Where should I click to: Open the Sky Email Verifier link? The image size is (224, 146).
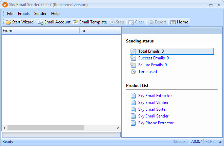click(x=153, y=103)
